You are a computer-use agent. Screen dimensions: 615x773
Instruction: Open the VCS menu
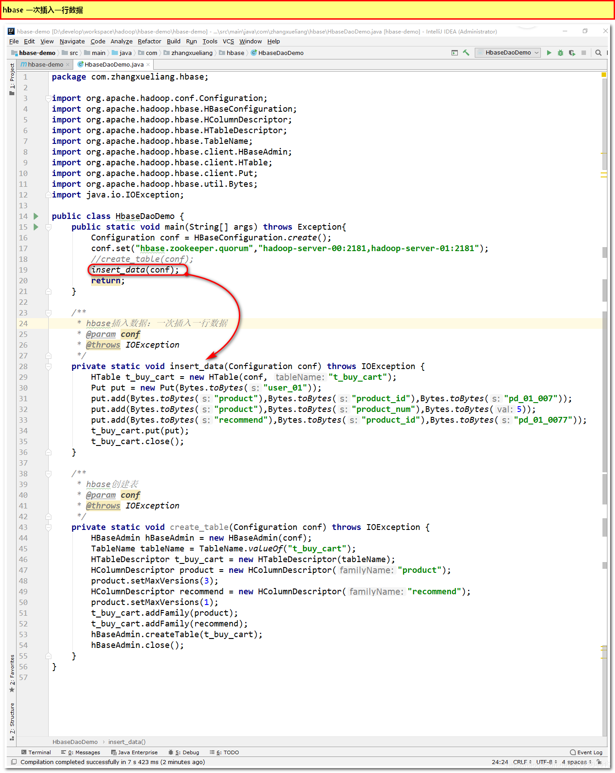pos(228,41)
